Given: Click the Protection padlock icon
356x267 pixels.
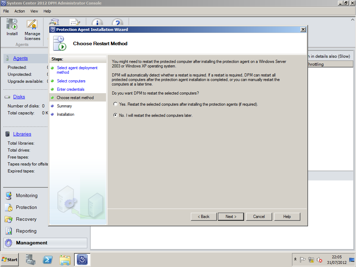Looking at the screenshot, I should point(9,207).
